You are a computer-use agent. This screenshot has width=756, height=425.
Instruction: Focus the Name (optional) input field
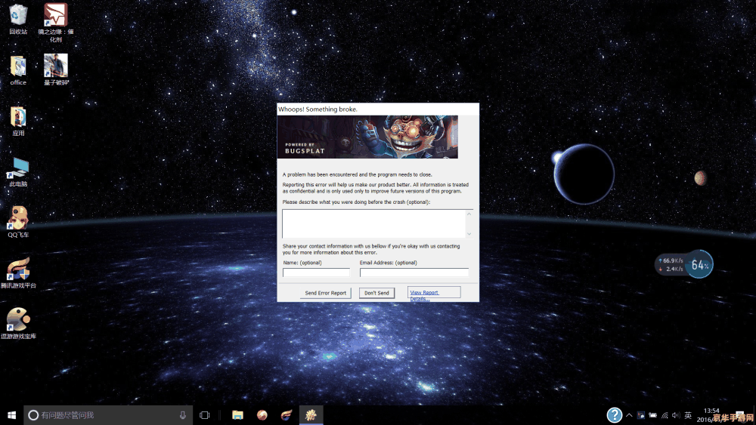click(x=316, y=273)
